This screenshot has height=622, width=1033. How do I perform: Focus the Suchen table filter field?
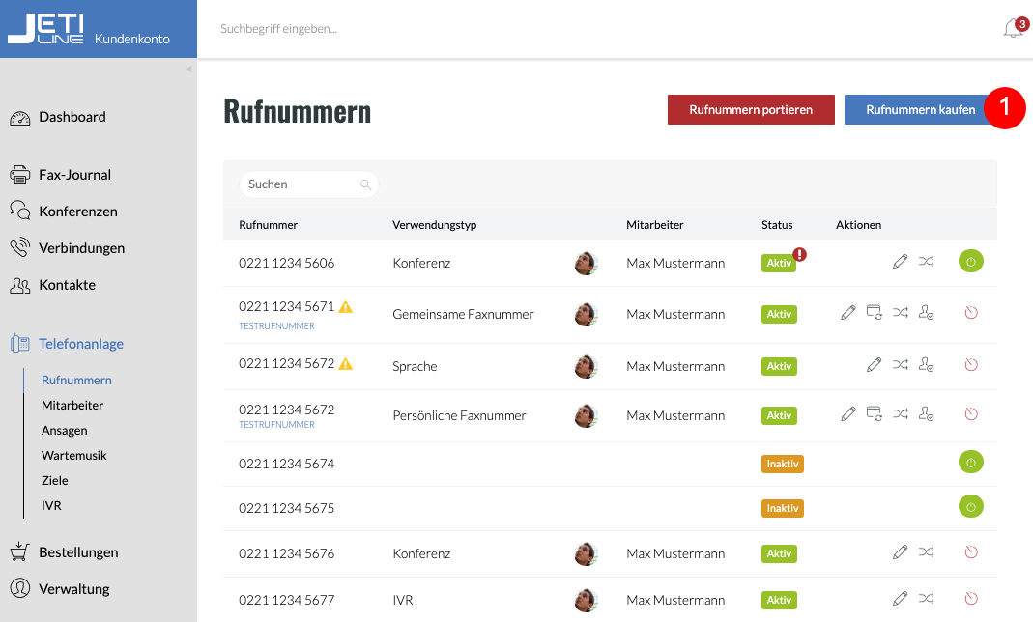[309, 184]
